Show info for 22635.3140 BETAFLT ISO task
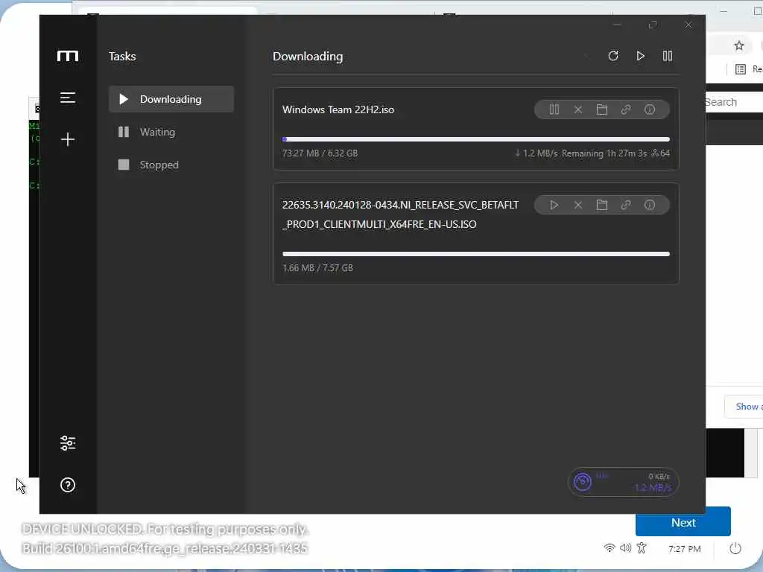The width and height of the screenshot is (763, 572). [x=650, y=205]
